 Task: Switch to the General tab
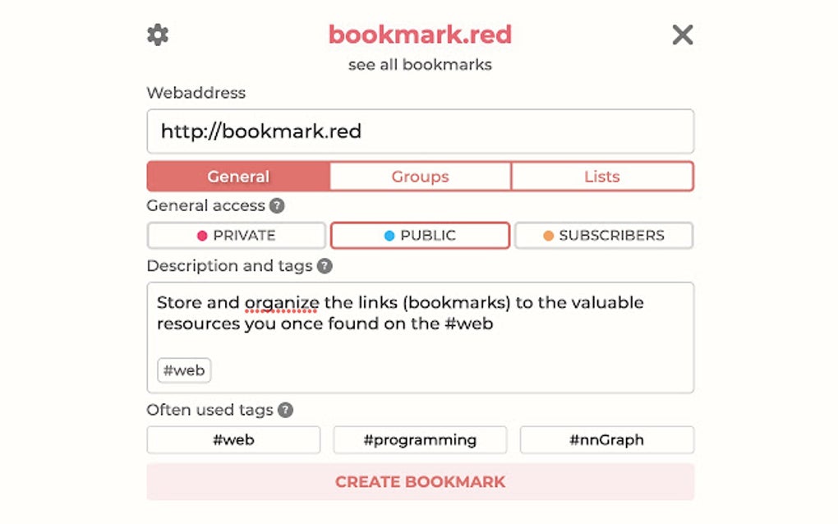[238, 177]
